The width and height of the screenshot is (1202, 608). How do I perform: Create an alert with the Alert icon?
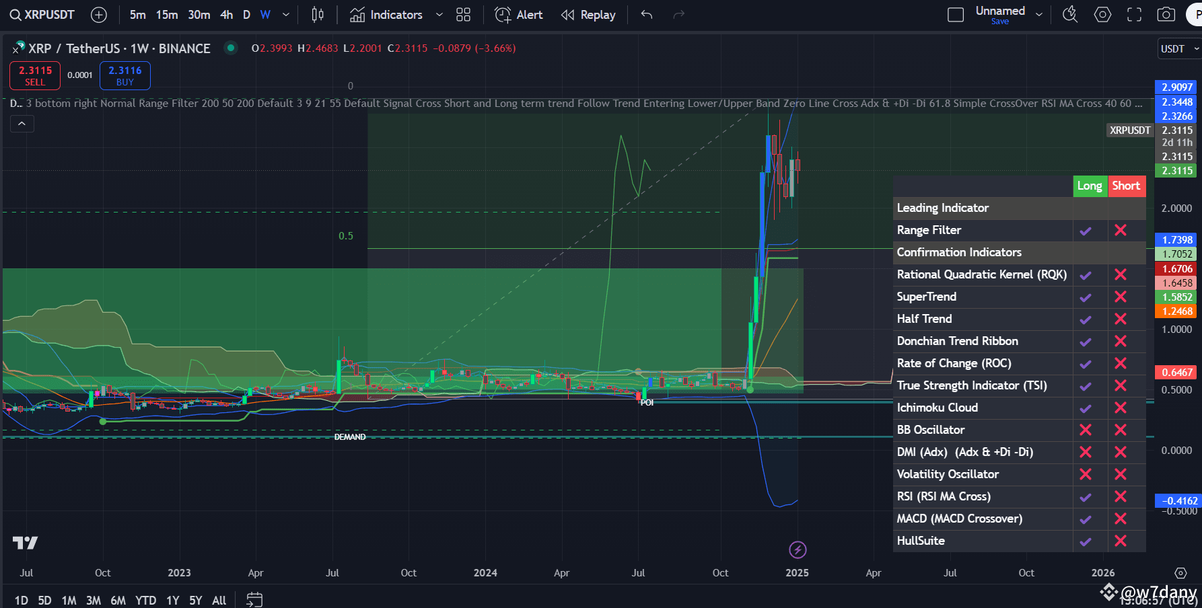click(518, 14)
